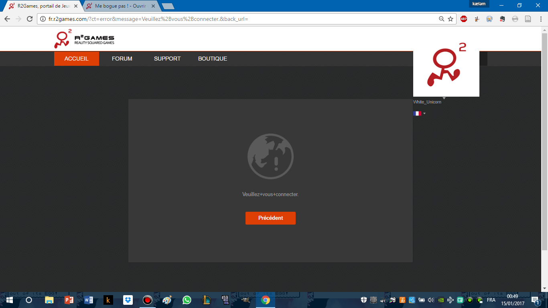The image size is (548, 308).
Task: Open League of Legends from the taskbar
Action: pyautogui.click(x=206, y=300)
